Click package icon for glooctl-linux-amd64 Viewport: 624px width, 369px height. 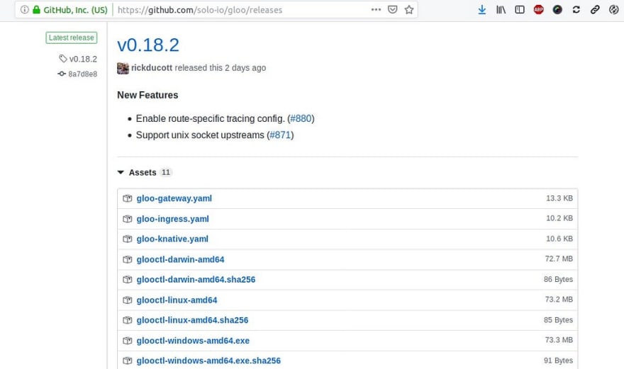pos(128,300)
